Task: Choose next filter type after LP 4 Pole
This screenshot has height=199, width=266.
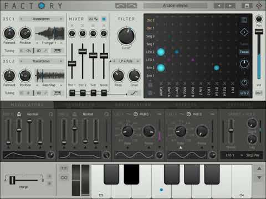Action: tap(138, 61)
